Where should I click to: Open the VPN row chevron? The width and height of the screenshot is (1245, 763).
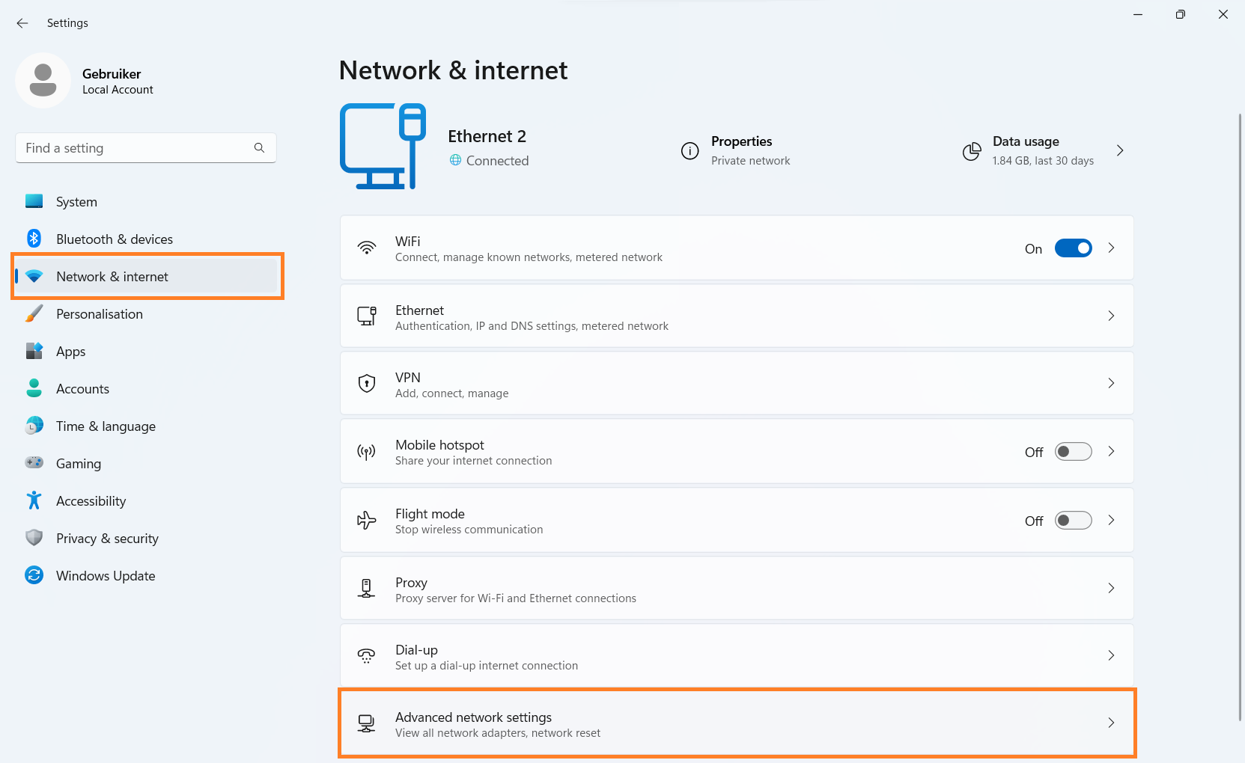click(1112, 383)
